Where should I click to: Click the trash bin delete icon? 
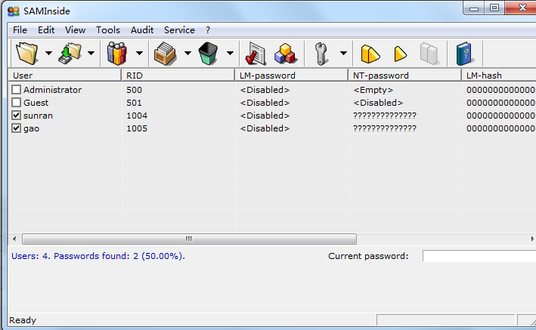(208, 54)
